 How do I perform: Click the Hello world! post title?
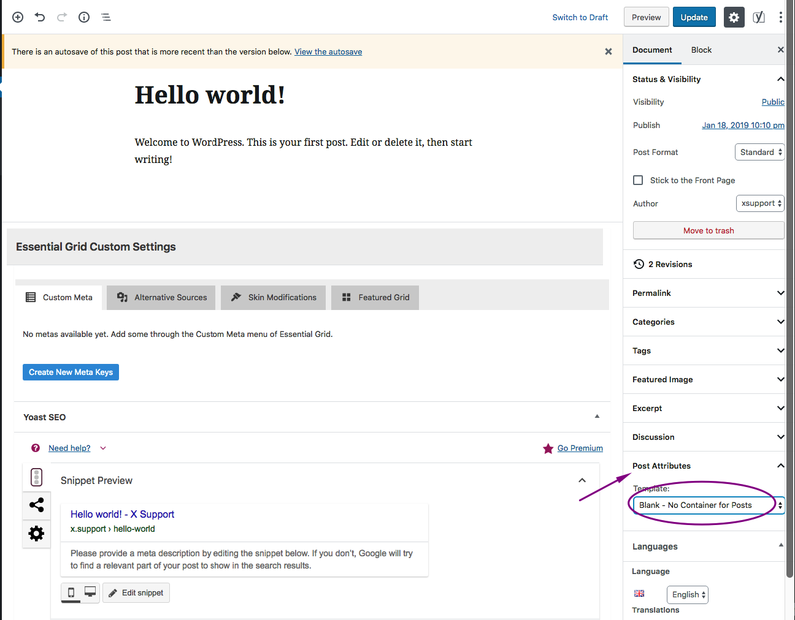point(210,95)
